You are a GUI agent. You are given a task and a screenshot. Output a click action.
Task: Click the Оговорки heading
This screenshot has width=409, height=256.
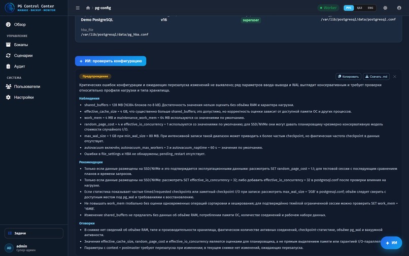pos(87,223)
